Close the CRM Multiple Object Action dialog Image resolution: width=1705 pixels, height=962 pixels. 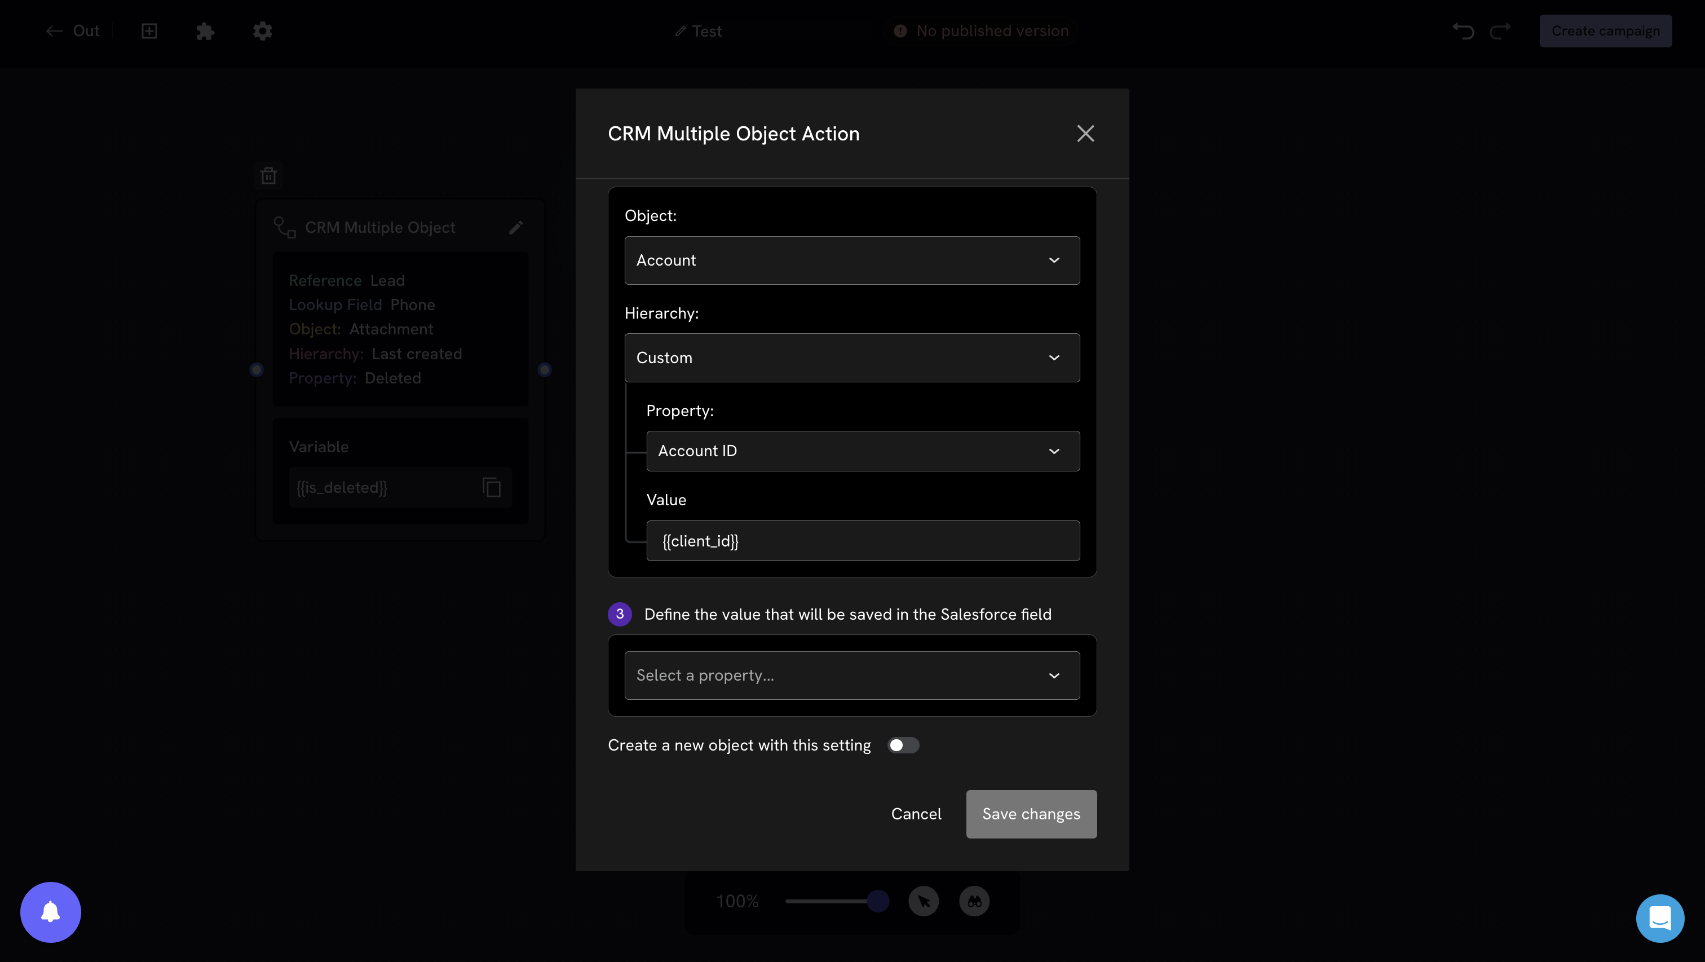[1085, 134]
